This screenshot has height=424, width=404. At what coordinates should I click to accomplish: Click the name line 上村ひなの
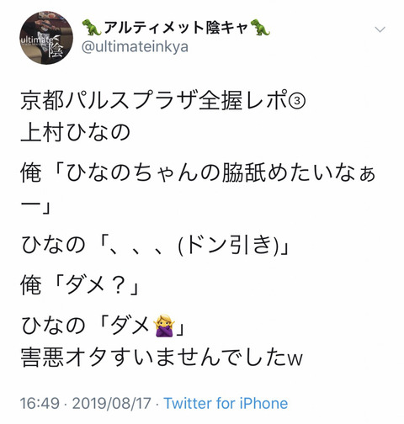click(x=76, y=132)
